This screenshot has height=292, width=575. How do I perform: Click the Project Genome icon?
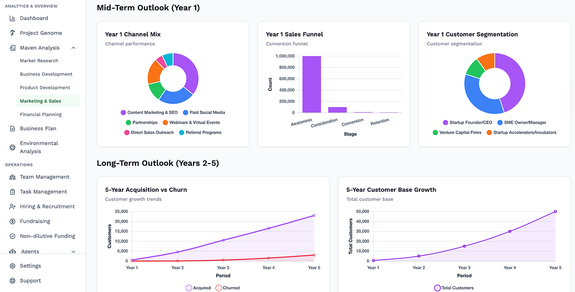click(x=13, y=33)
